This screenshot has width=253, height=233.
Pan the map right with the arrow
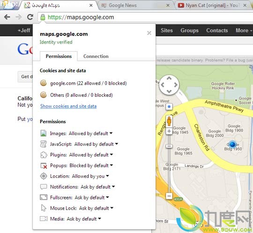point(176,85)
